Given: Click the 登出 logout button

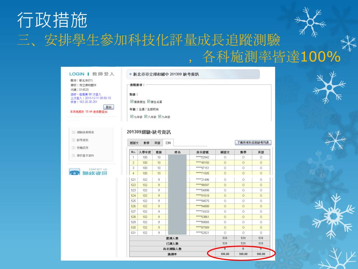Looking at the screenshot, I should tap(109, 107).
